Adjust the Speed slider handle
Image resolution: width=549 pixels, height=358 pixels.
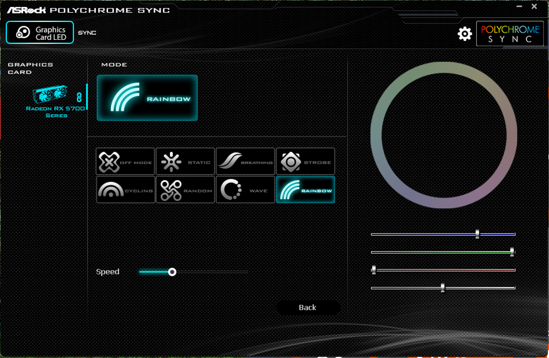172,272
